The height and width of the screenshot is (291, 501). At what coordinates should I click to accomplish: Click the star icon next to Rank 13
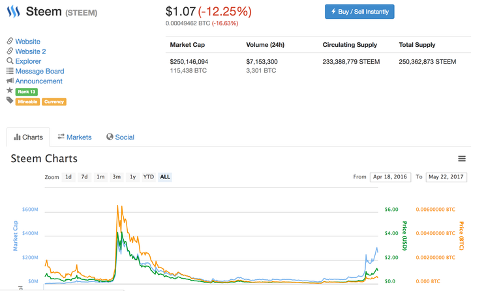[10, 90]
